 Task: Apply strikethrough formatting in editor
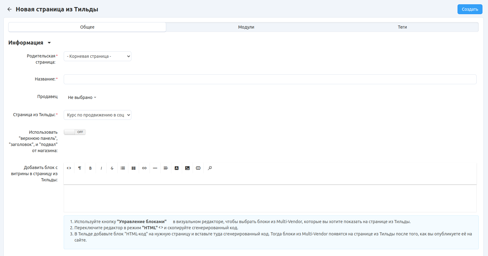click(112, 168)
